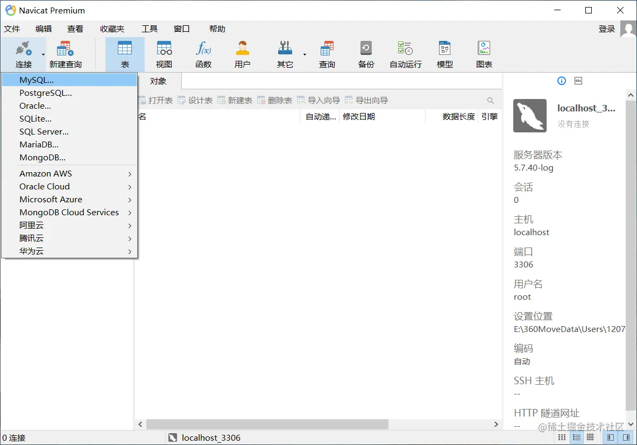The image size is (637, 445).
Task: Click the 新建表 button
Action: (235, 101)
